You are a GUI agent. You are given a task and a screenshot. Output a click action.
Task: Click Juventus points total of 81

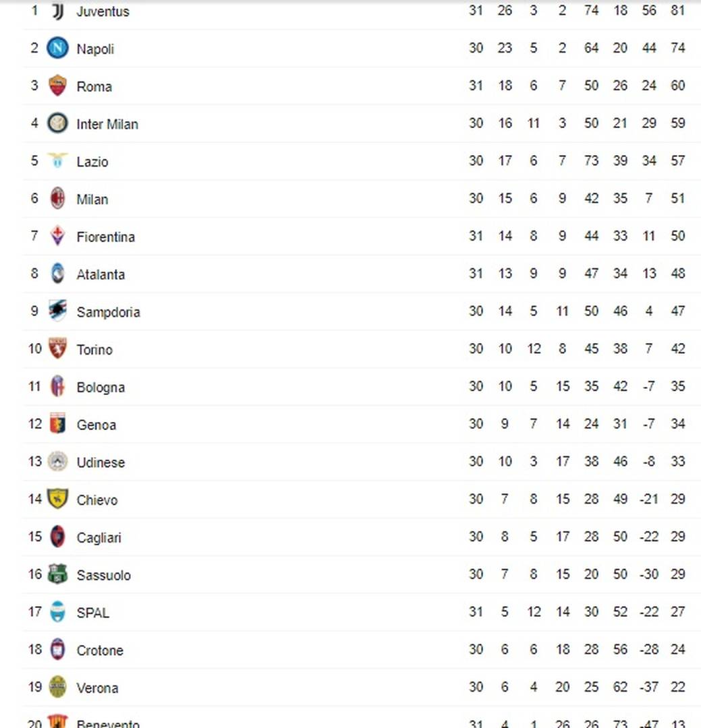pos(677,11)
